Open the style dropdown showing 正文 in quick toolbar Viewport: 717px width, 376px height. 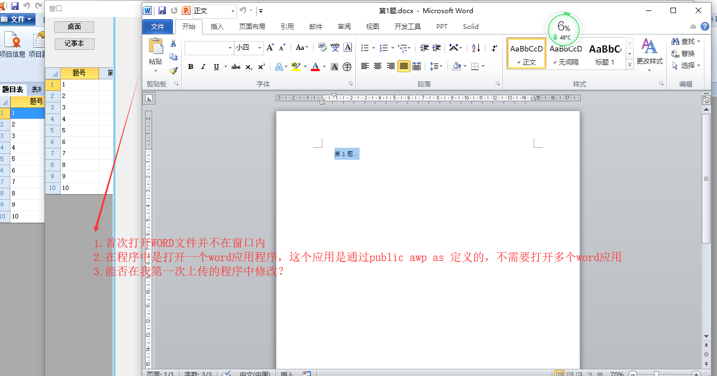tap(233, 11)
